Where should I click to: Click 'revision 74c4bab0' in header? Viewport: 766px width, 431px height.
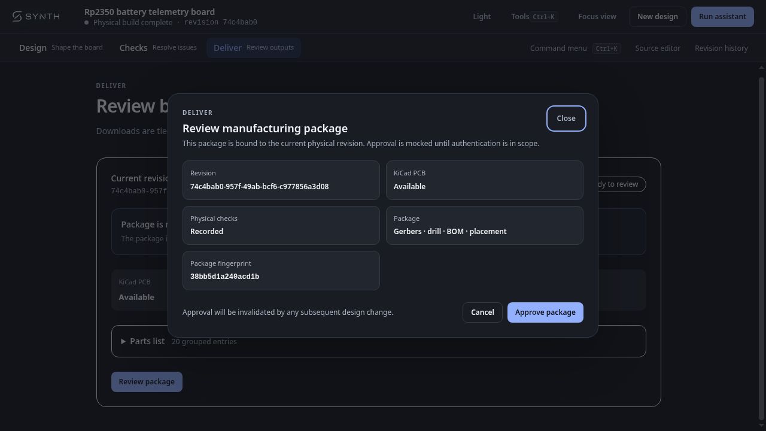point(221,22)
